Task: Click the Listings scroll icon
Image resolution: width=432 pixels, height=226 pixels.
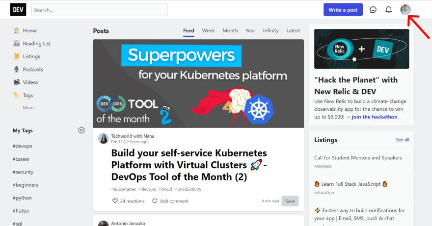Action: 17,56
